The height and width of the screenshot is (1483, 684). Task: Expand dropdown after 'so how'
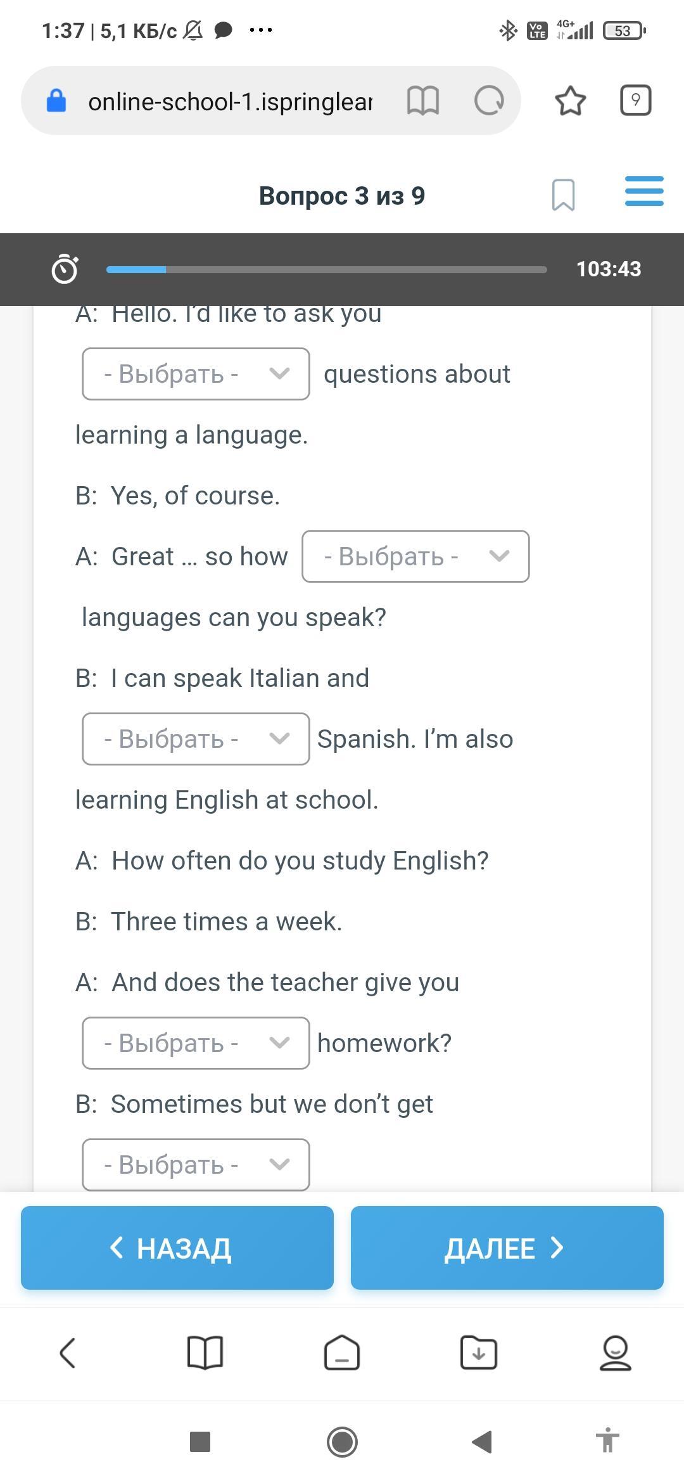pyautogui.click(x=415, y=556)
